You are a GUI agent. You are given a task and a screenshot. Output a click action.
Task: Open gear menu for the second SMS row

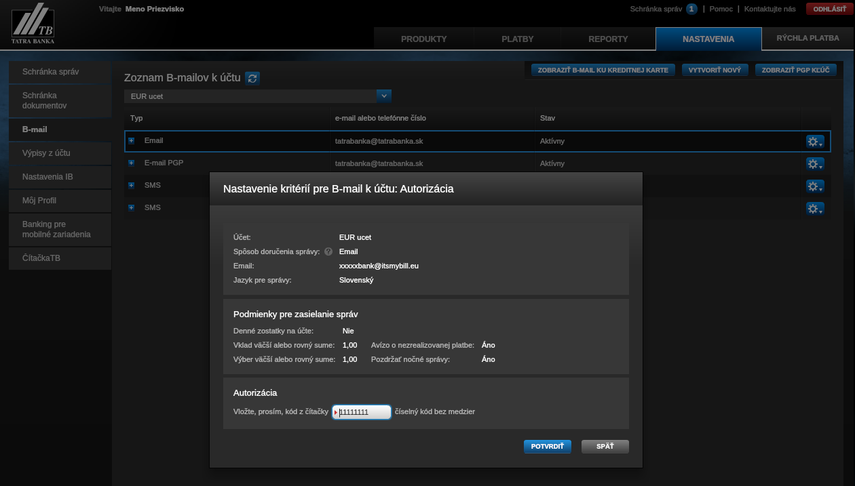point(814,208)
